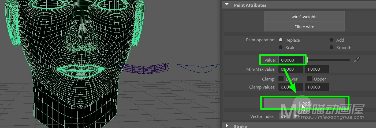Click the lower Clamp values field
The height and width of the screenshot is (128, 376).
291,87
